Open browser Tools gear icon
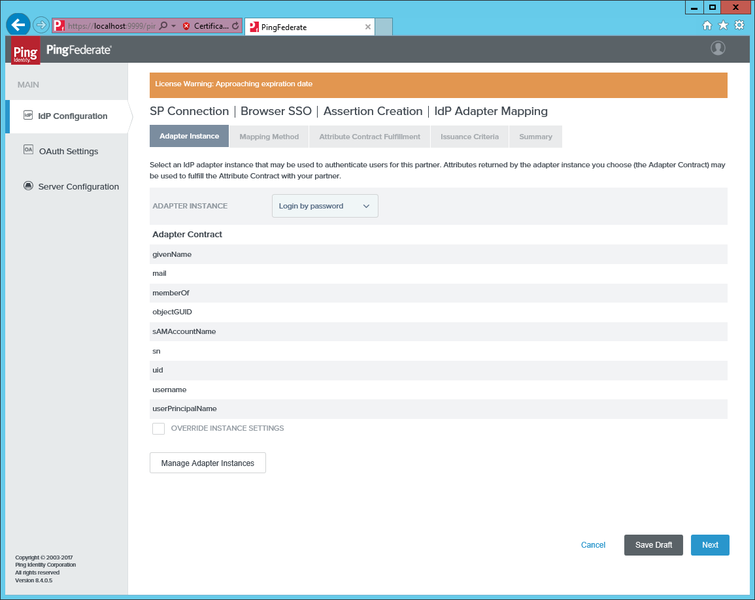The image size is (755, 600). click(x=739, y=25)
